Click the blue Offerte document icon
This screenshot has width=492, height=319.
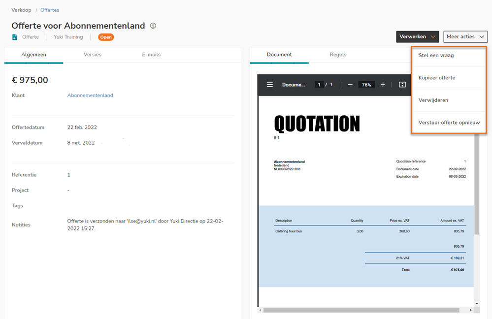[14, 37]
